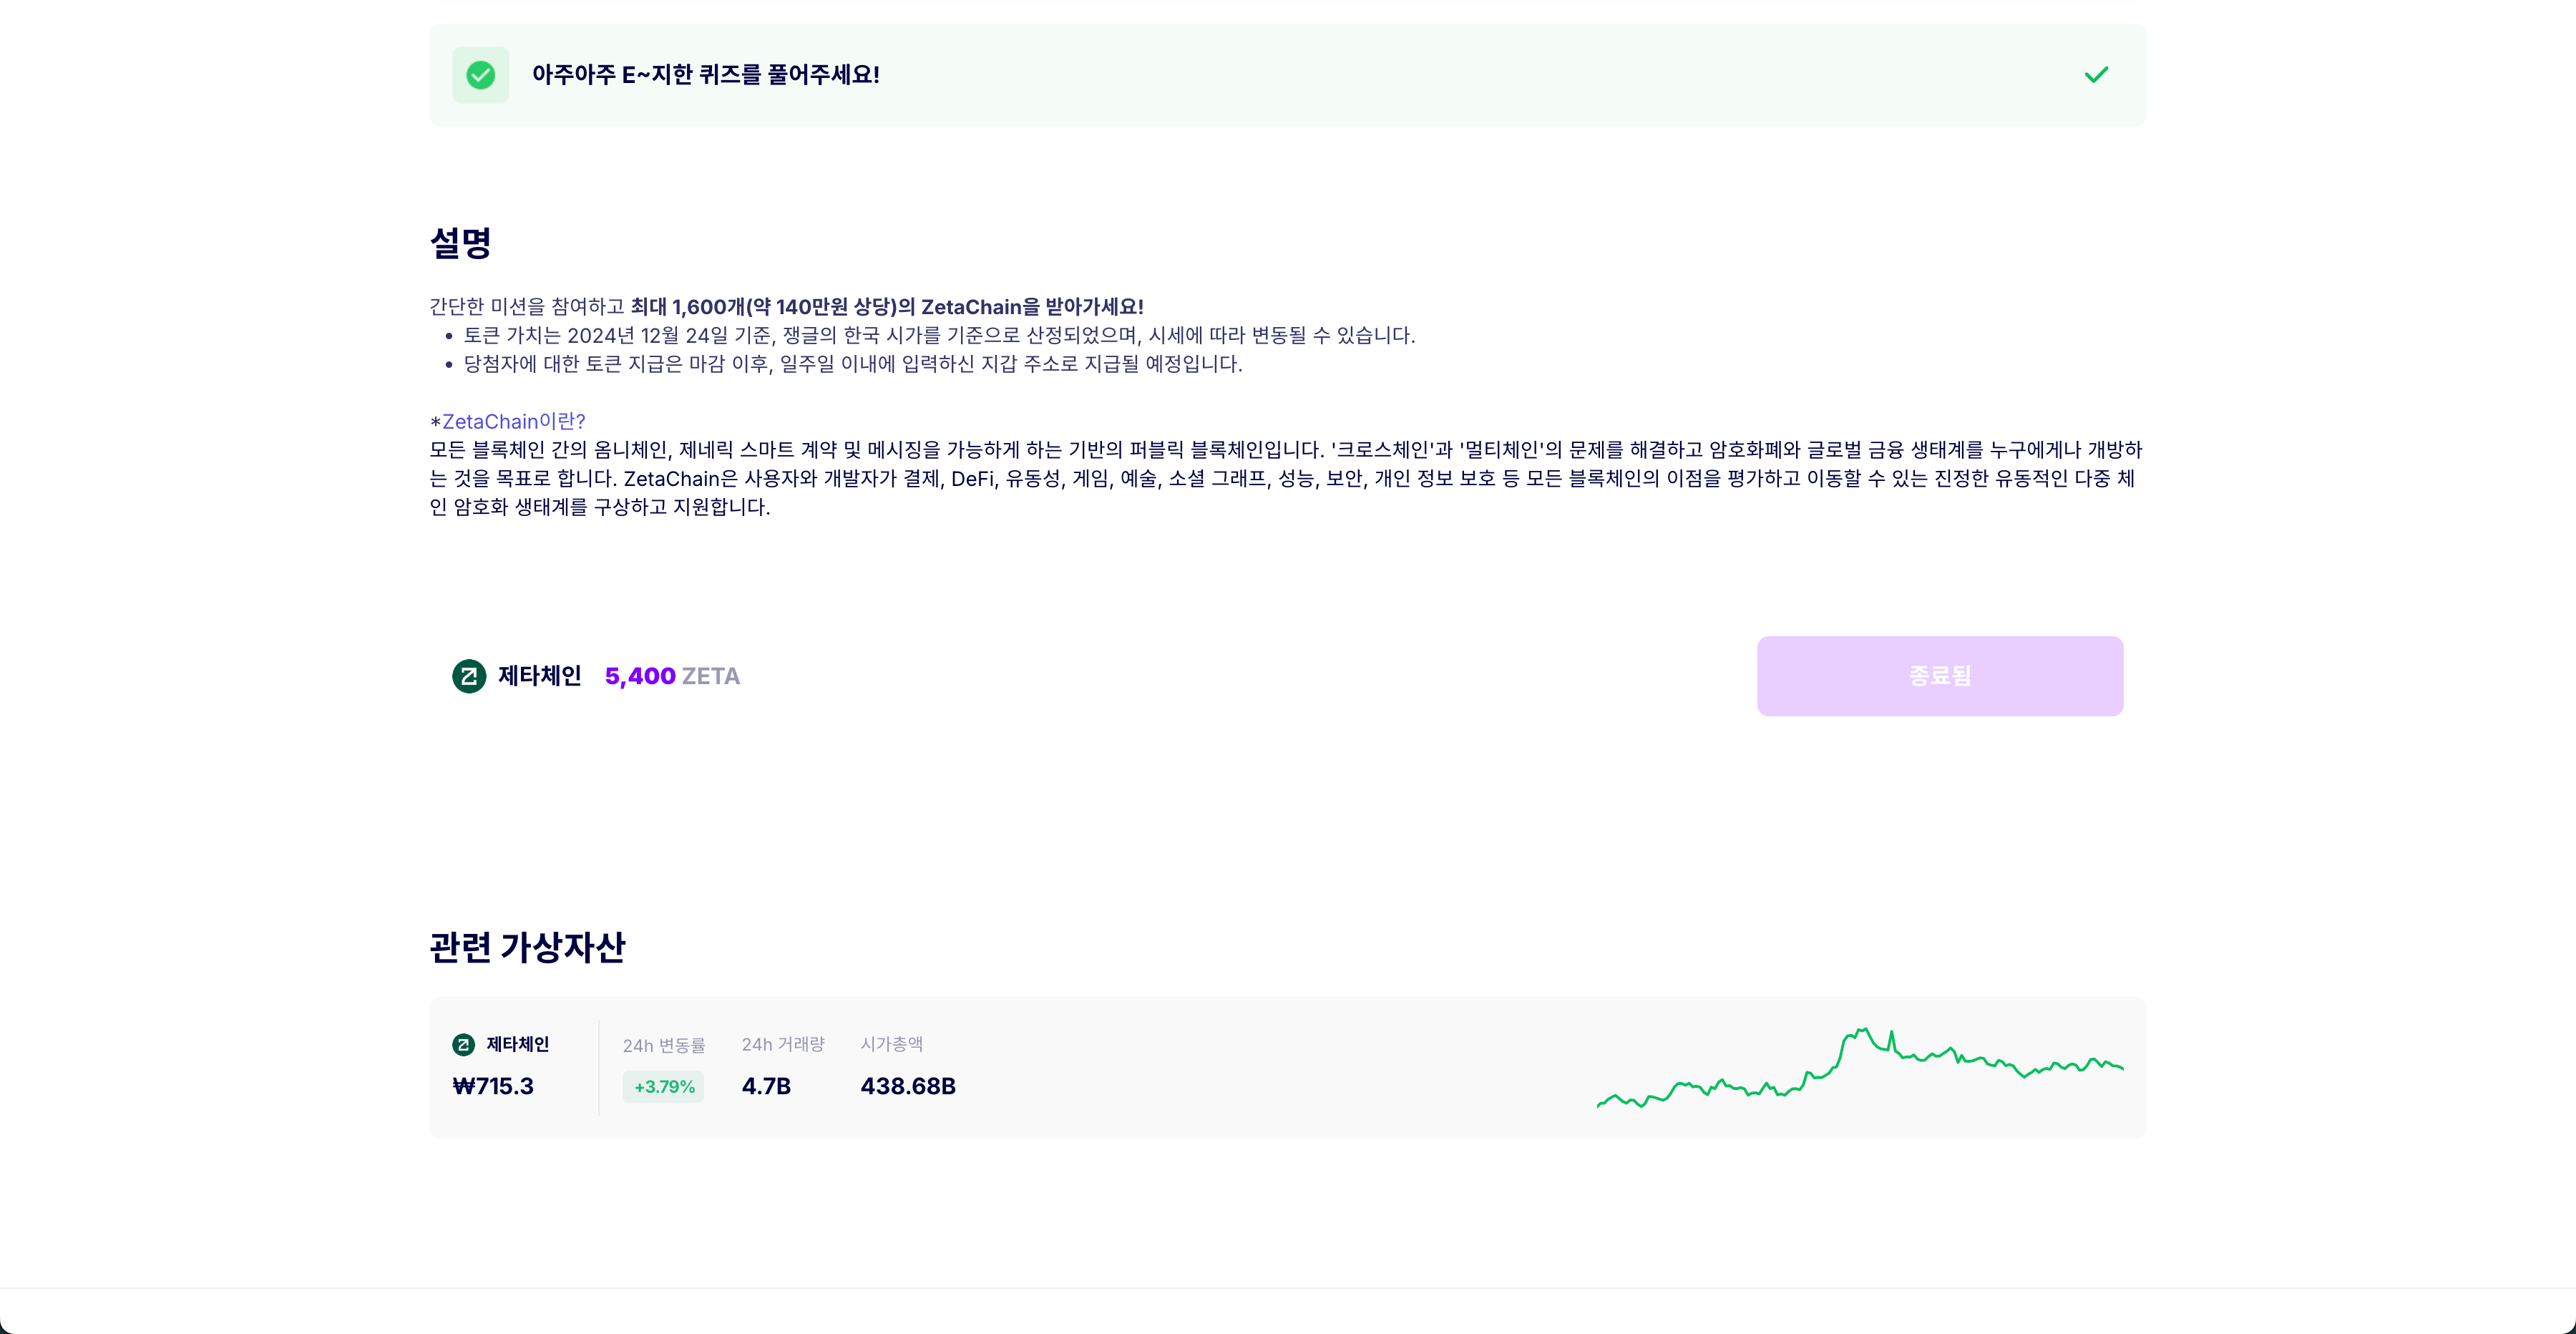Viewport: 2576px width, 1334px height.
Task: Click the 24h 변동률 label
Action: click(x=664, y=1045)
